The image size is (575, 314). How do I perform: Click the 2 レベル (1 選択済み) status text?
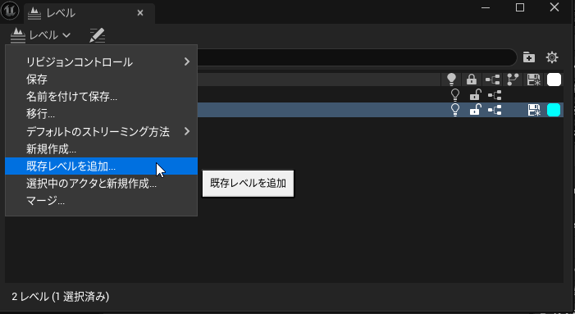pos(61,297)
